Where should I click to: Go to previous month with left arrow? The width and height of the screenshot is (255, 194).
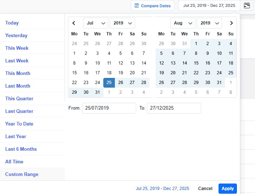tap(74, 23)
